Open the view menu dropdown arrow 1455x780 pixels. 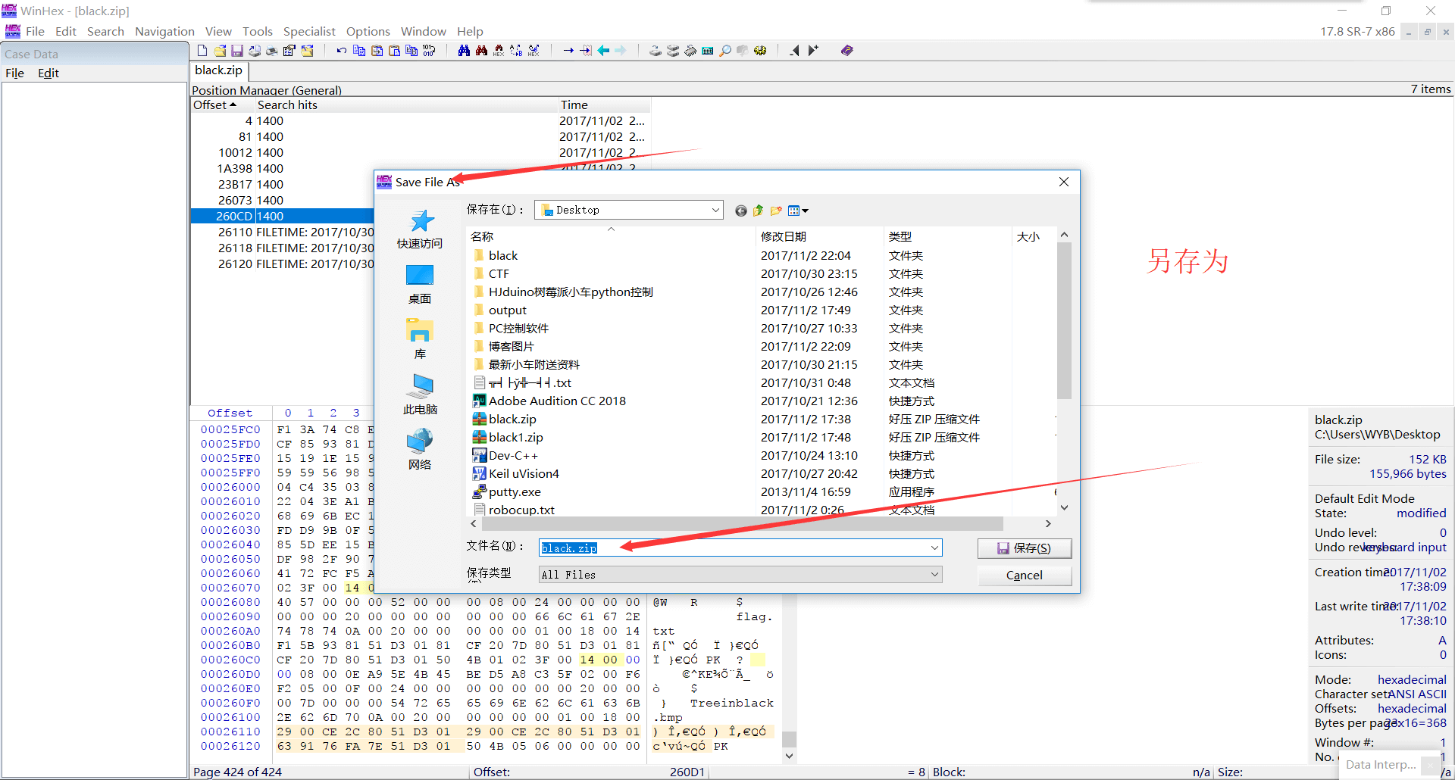coord(805,211)
